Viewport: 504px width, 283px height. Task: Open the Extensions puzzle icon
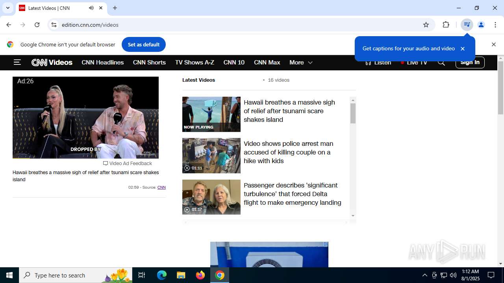(x=446, y=25)
